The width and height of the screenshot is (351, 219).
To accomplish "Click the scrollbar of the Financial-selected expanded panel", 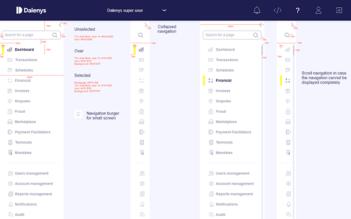I will [262, 50].
